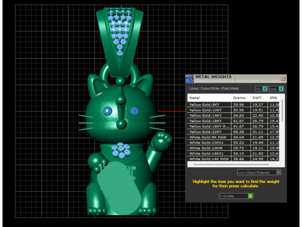This screenshot has height=227, width=302.
Task: Click Grams value of Yellow Gold:9KY
Action: (x=238, y=105)
